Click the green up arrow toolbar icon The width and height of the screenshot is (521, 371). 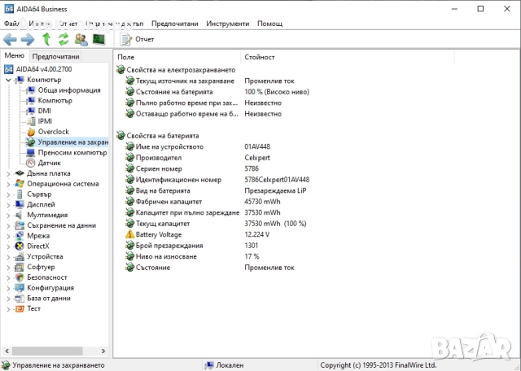pos(46,39)
